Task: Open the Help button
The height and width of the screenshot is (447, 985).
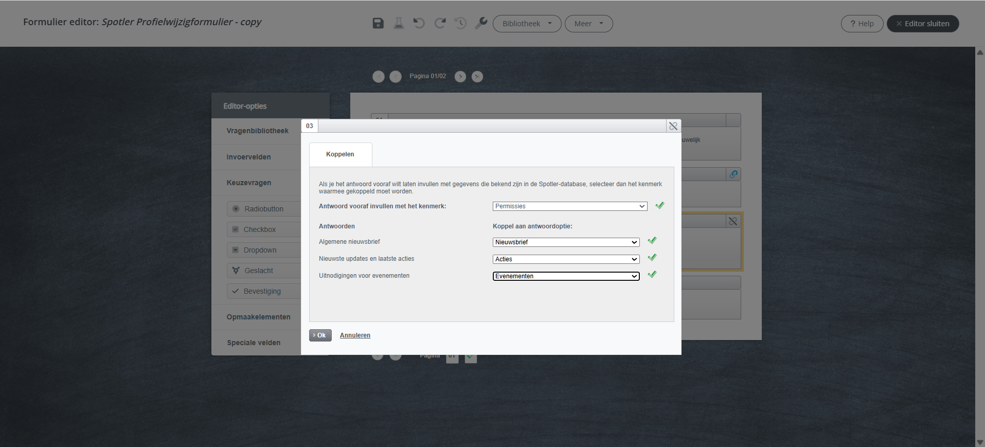Action: pyautogui.click(x=862, y=24)
